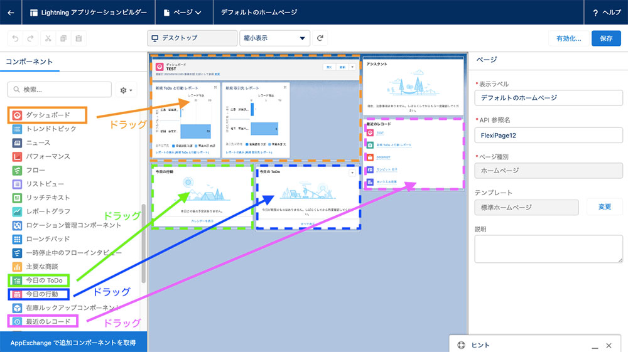Click the dashboard 更新 button

pos(342,67)
